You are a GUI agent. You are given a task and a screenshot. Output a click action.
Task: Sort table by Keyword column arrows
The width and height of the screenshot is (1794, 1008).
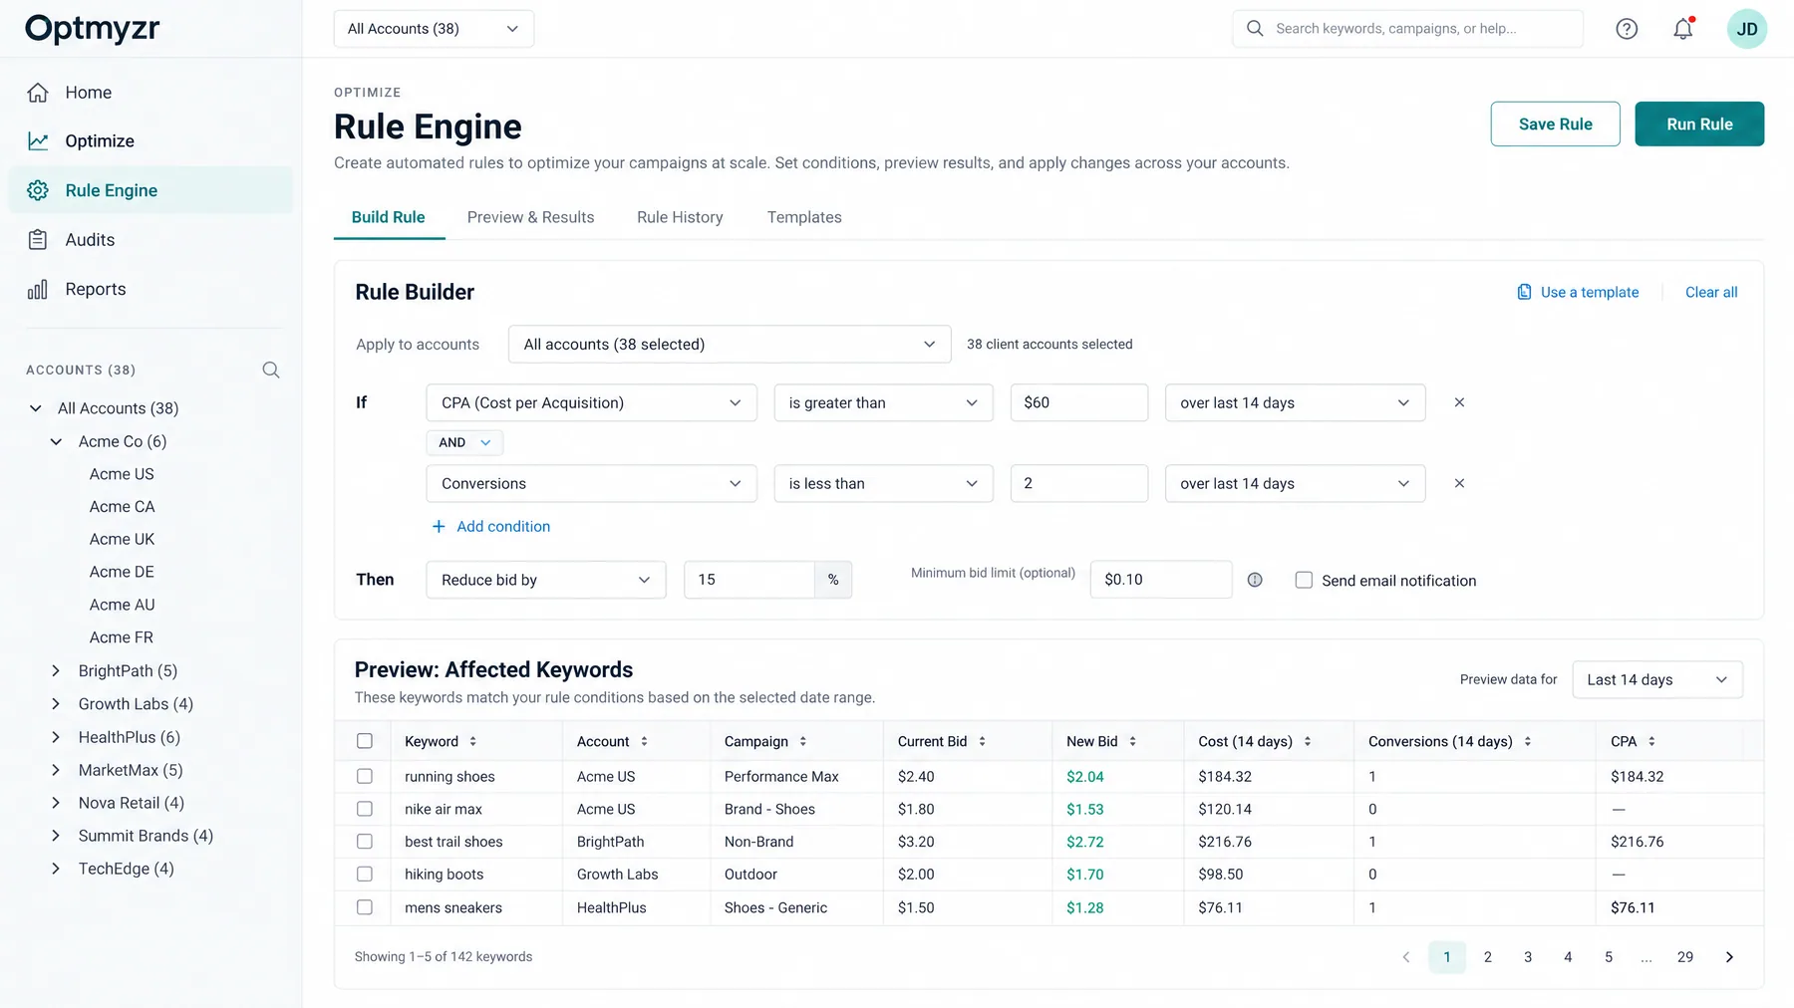click(x=473, y=741)
